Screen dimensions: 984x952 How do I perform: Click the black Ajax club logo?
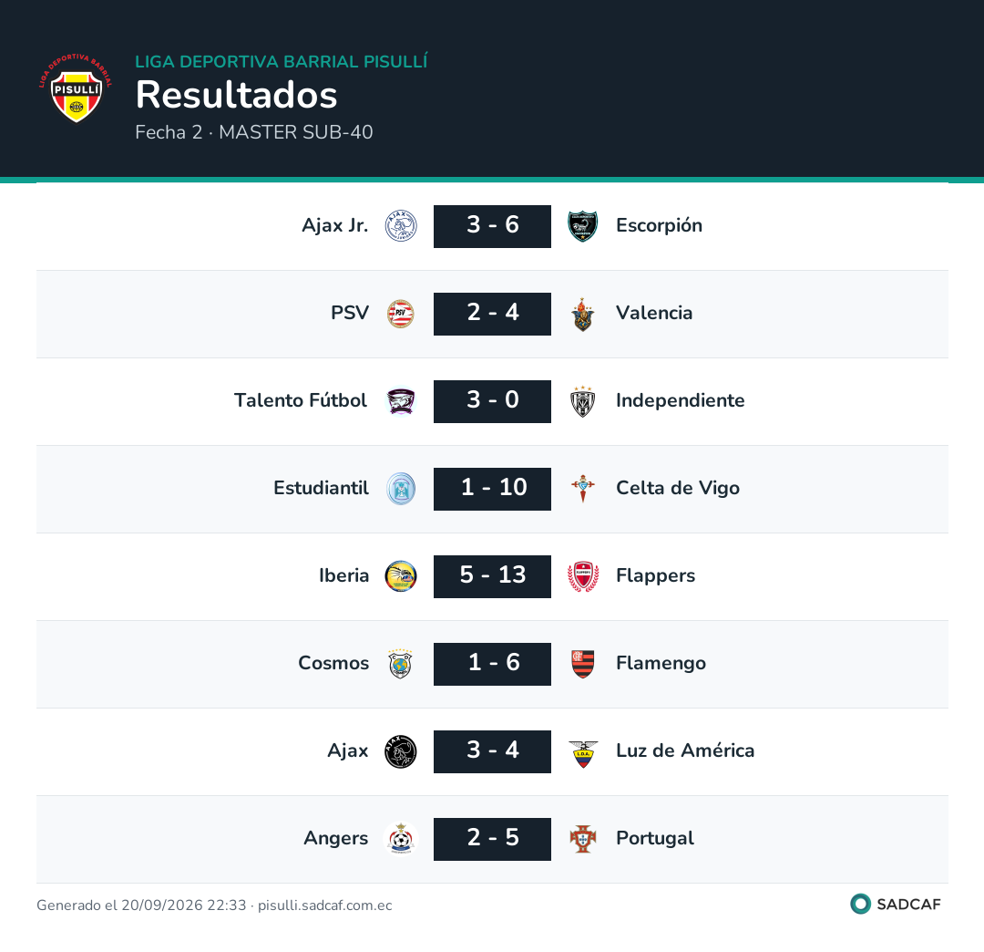[400, 751]
